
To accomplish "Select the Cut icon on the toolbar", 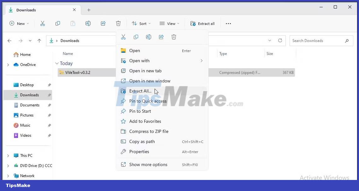I will pos(43,23).
